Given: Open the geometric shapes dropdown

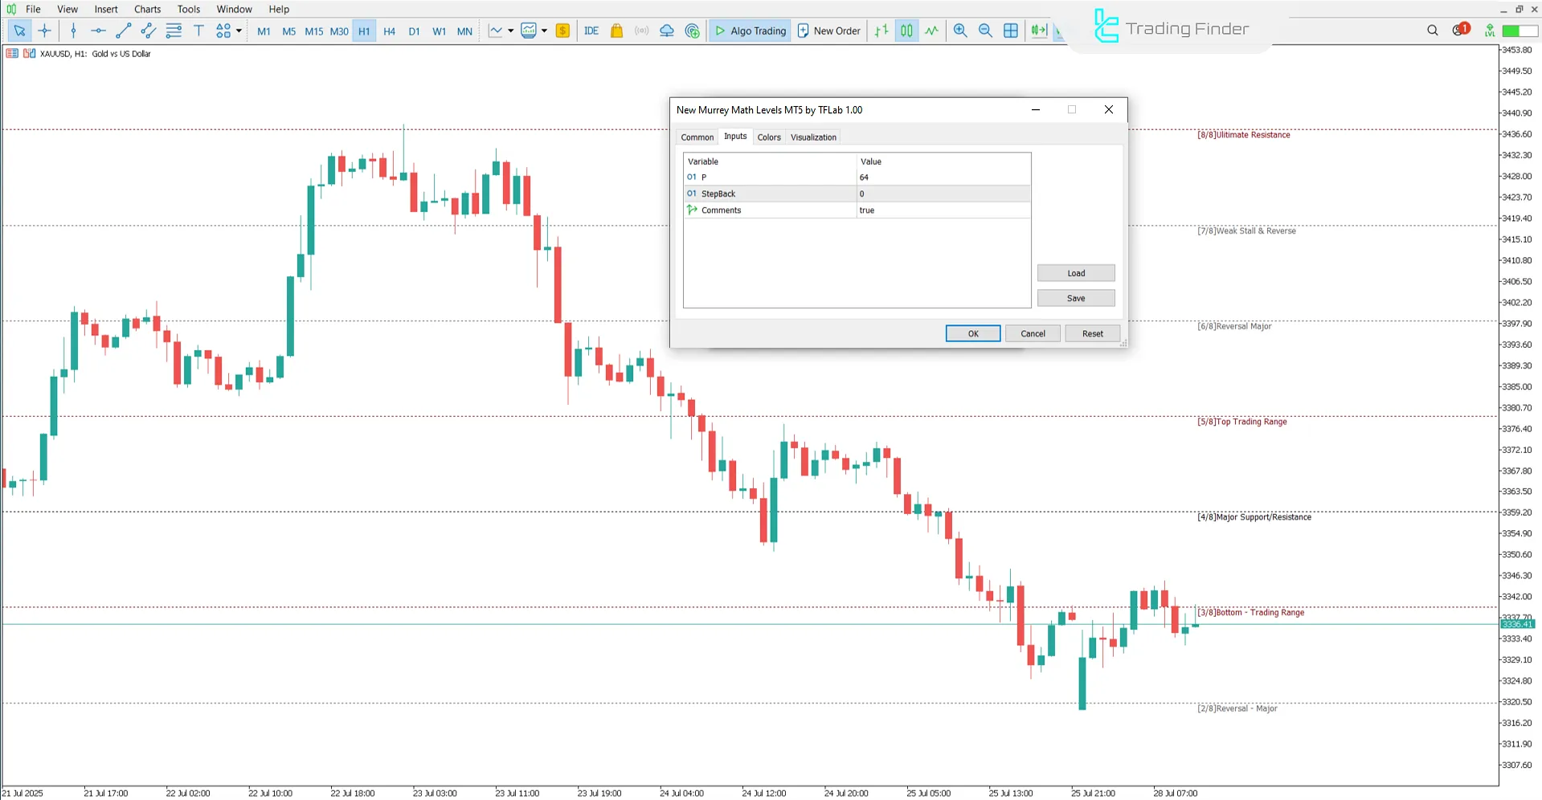Looking at the screenshot, I should (239, 31).
